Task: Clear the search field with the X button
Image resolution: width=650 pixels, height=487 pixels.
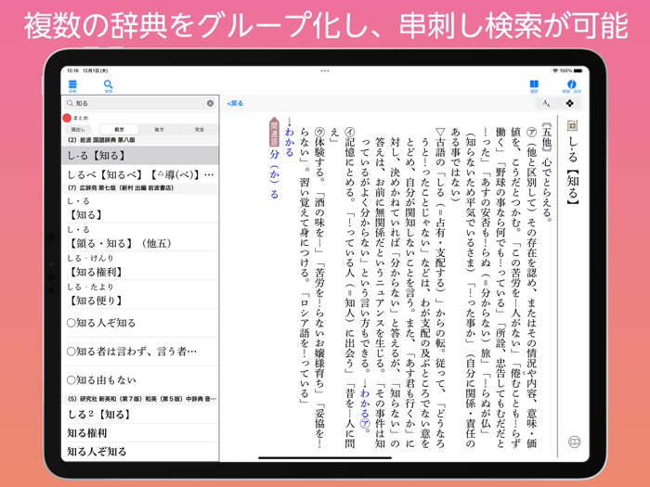Action: coord(210,103)
